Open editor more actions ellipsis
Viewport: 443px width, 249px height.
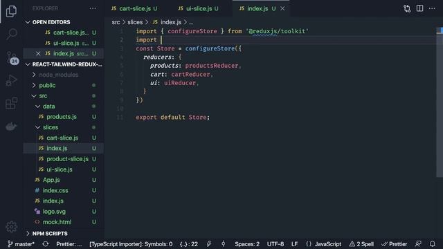coord(432,8)
